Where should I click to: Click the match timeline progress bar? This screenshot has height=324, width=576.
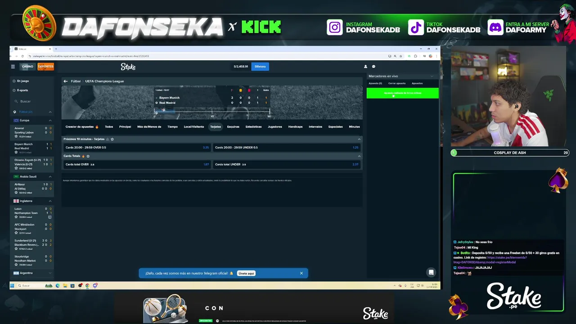[212, 112]
